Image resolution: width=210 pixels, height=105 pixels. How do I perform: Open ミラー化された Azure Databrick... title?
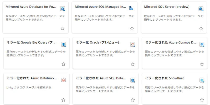point(32,78)
